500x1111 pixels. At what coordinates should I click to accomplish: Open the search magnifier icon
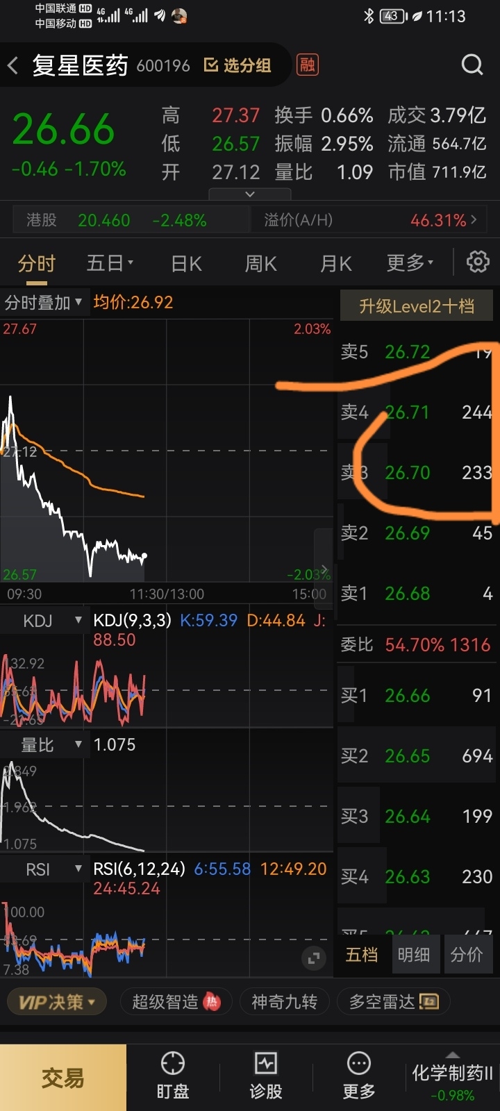[472, 65]
